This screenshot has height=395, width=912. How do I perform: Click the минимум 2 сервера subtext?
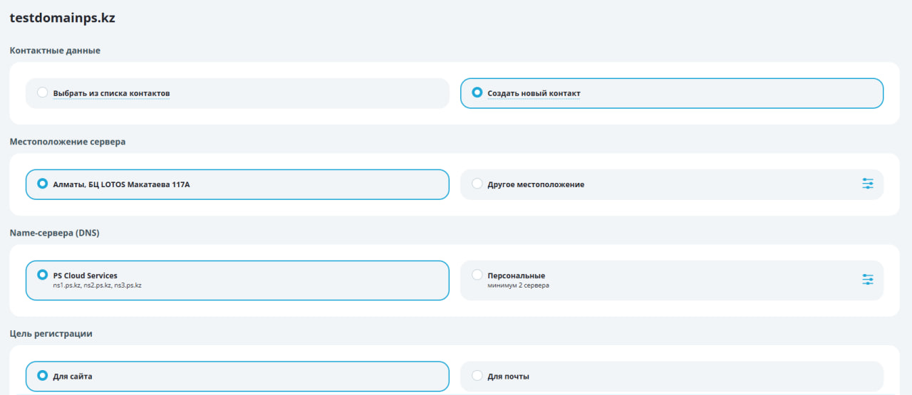tap(518, 285)
